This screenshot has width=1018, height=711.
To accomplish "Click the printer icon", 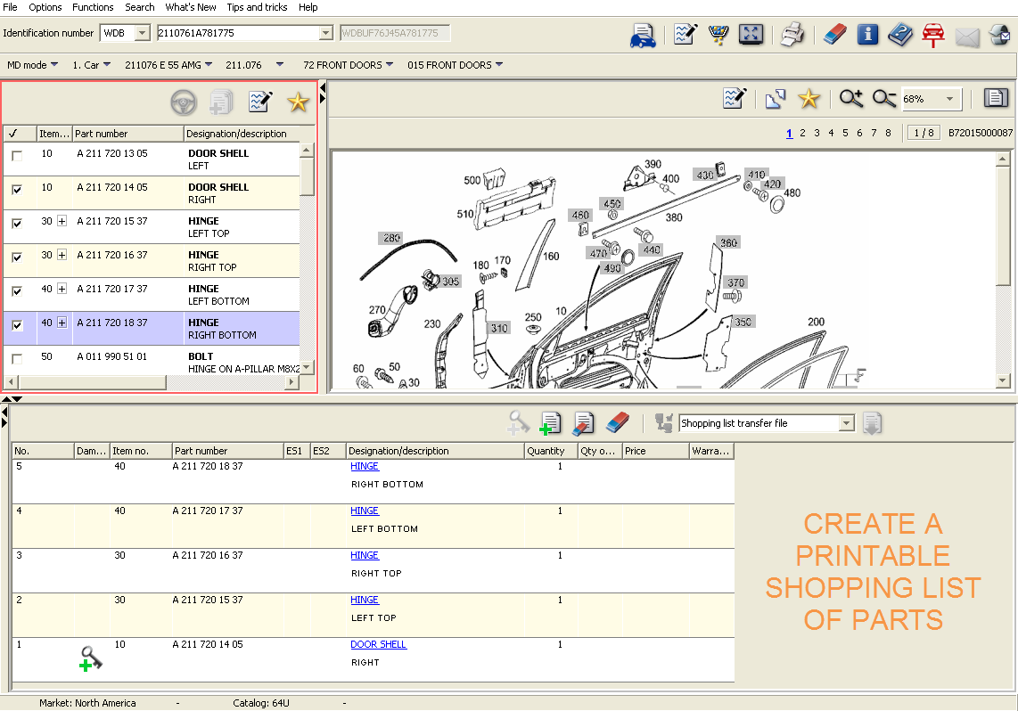I will [x=792, y=34].
